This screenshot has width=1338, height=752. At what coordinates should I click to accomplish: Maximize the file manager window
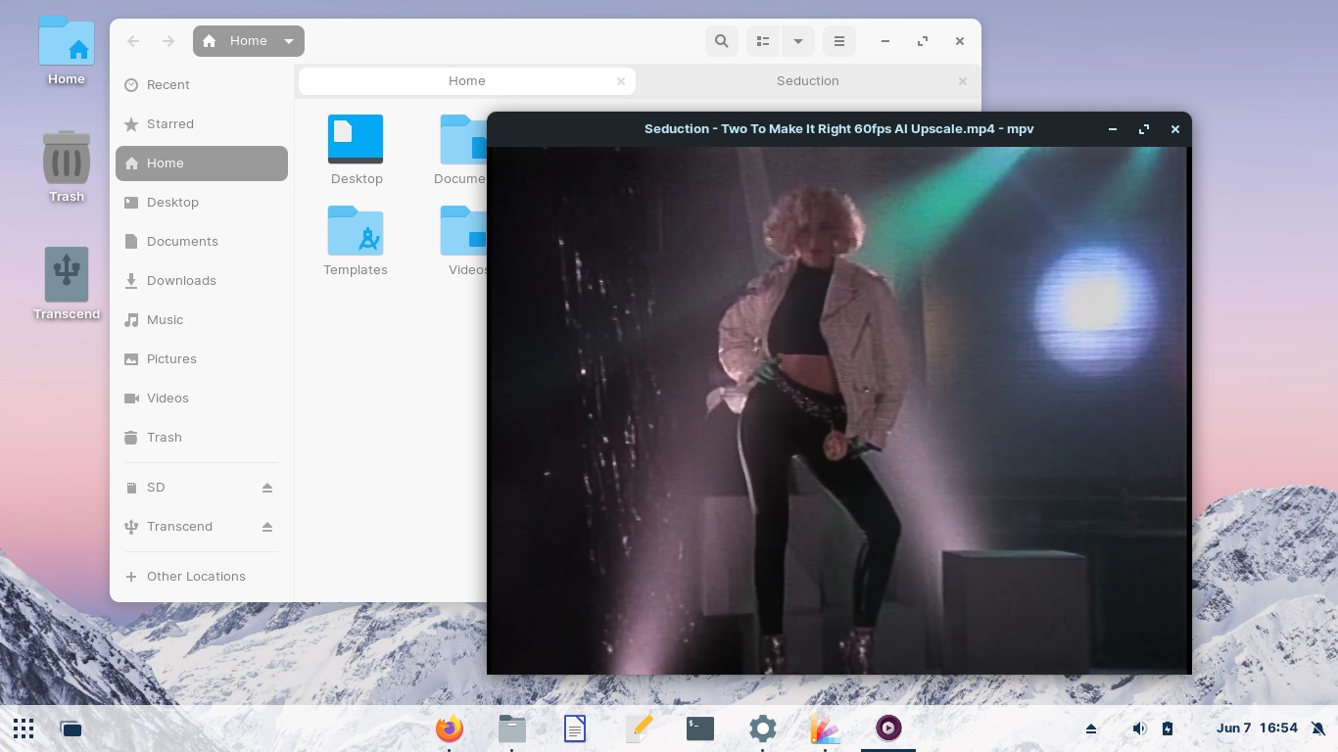tap(923, 41)
